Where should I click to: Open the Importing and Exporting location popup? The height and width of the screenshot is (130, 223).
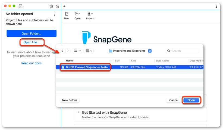tap(130, 51)
